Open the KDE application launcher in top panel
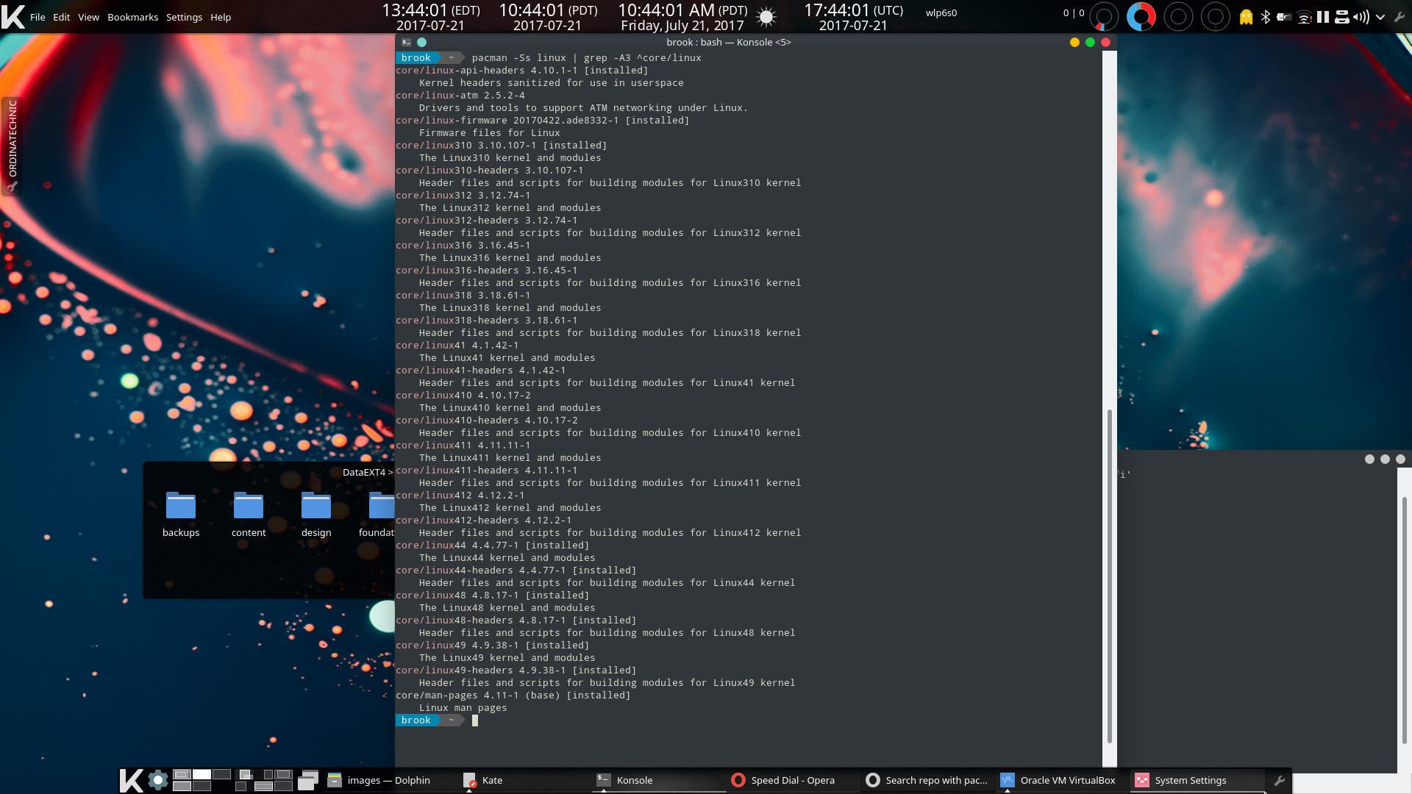 13,16
